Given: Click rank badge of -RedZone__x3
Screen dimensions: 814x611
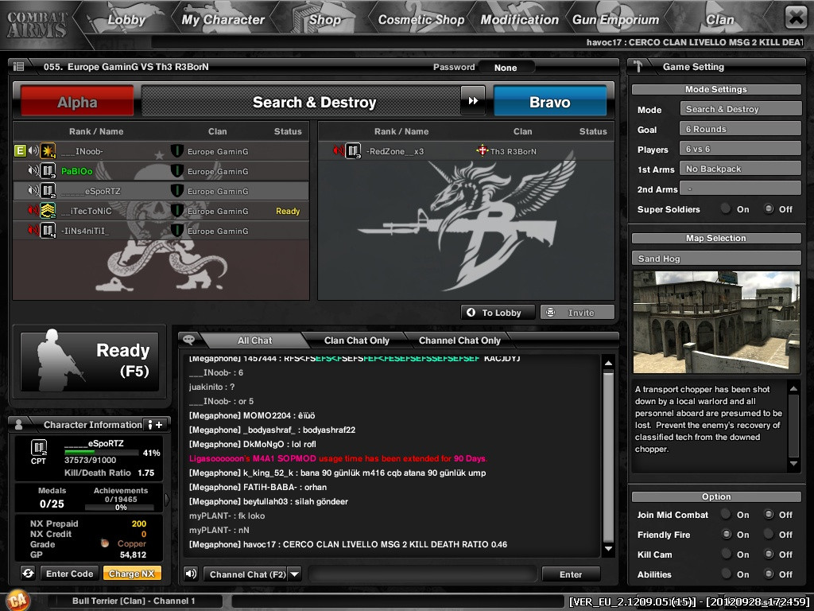Looking at the screenshot, I should pyautogui.click(x=354, y=151).
